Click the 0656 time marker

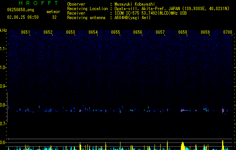(x=138, y=32)
